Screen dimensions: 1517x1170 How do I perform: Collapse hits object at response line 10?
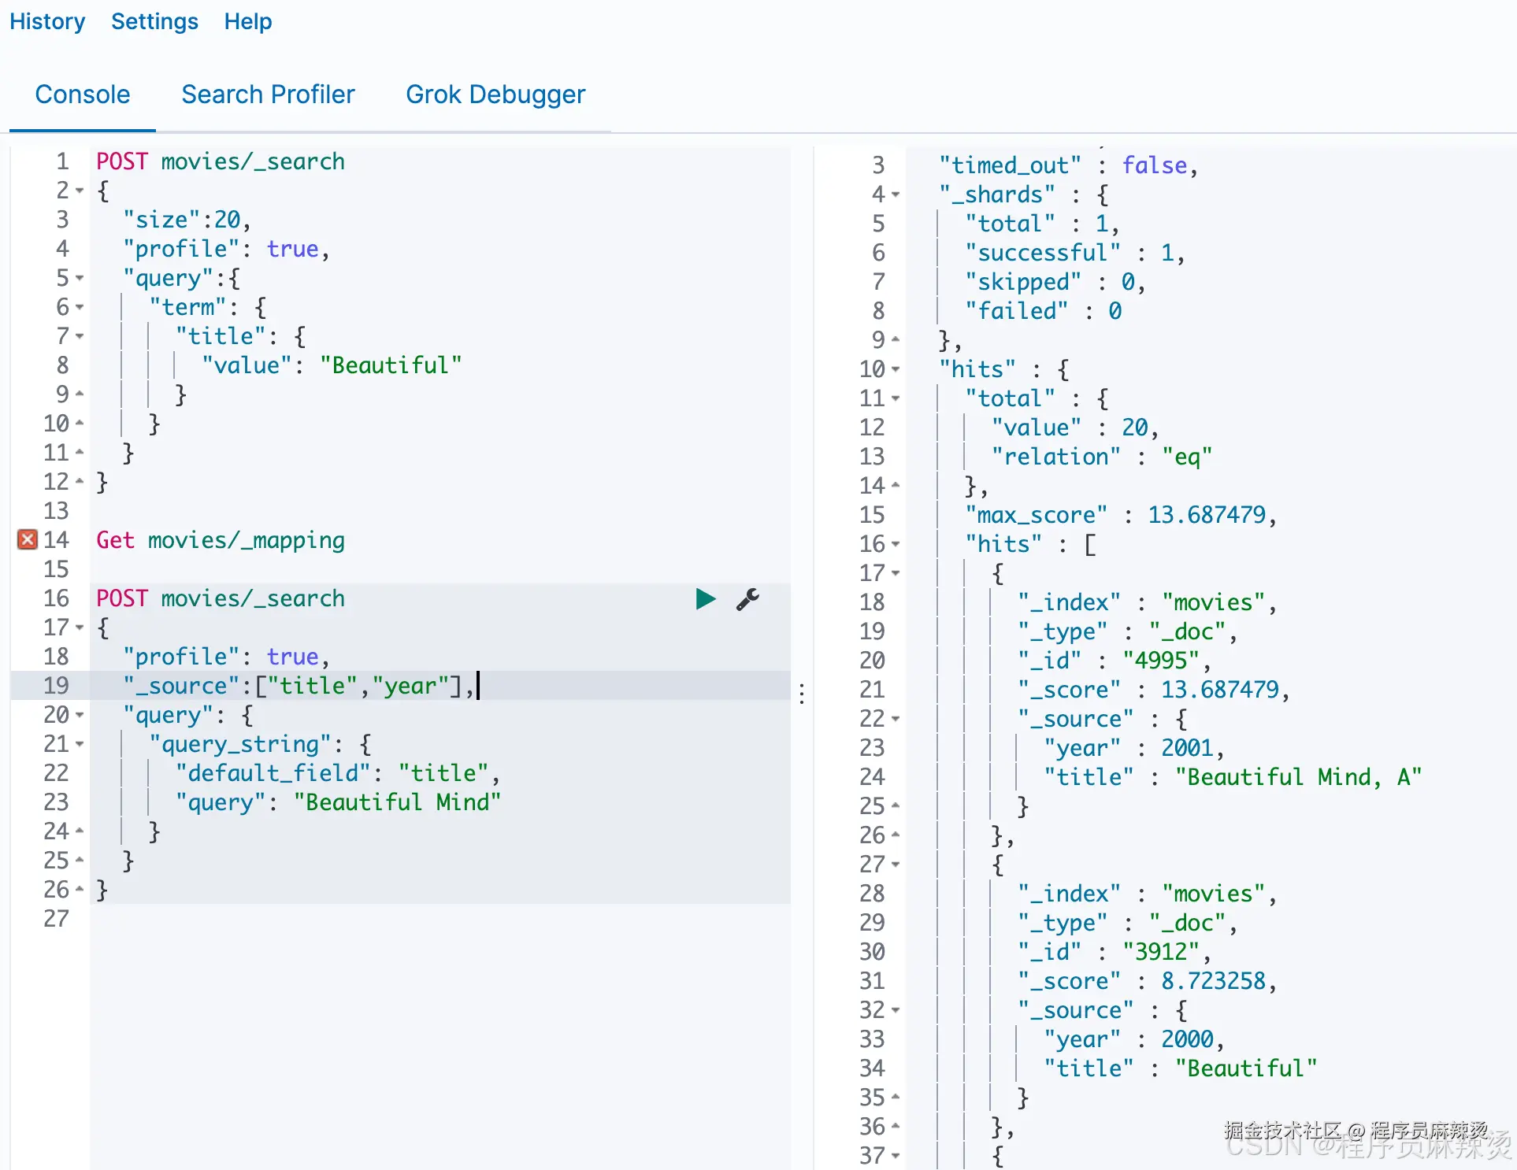[896, 370]
